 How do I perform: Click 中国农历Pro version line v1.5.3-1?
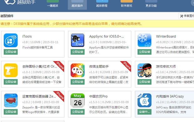(x=109, y=102)
